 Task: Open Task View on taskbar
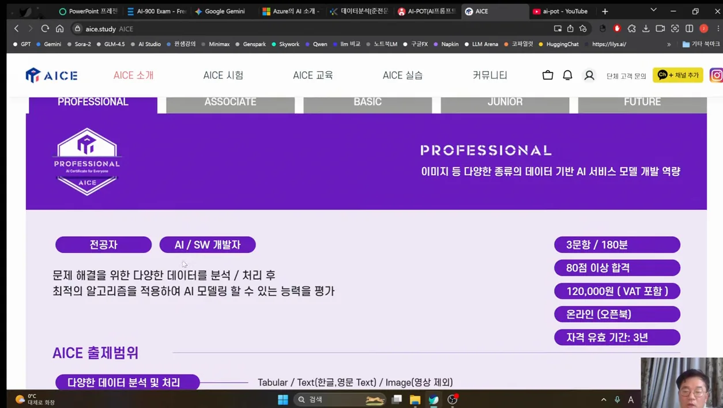tap(397, 399)
